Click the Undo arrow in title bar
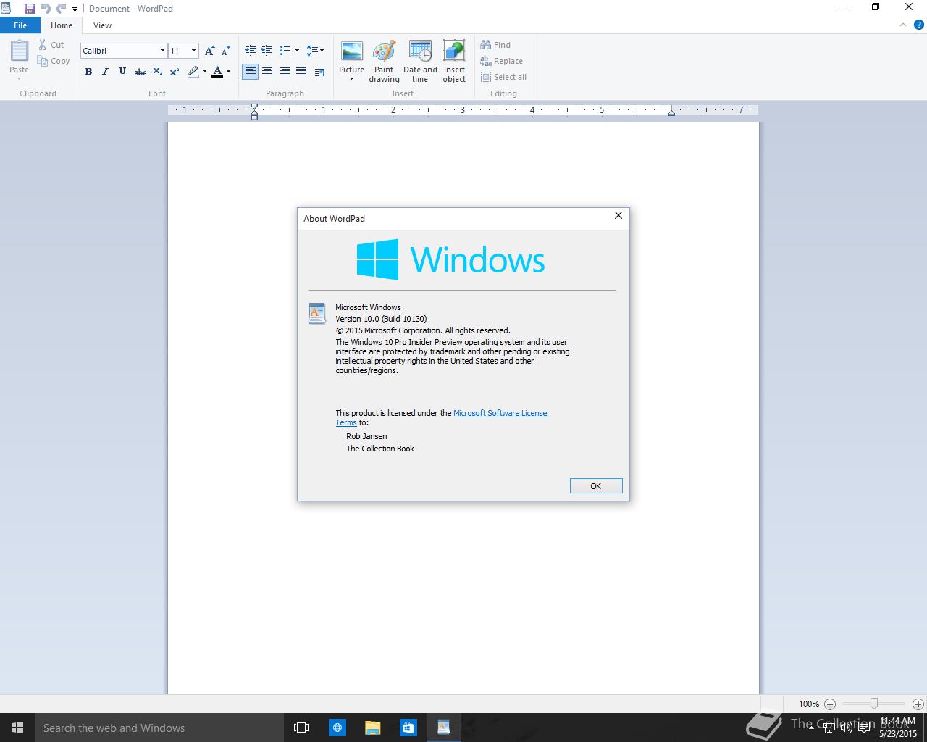This screenshot has height=742, width=927. (46, 9)
